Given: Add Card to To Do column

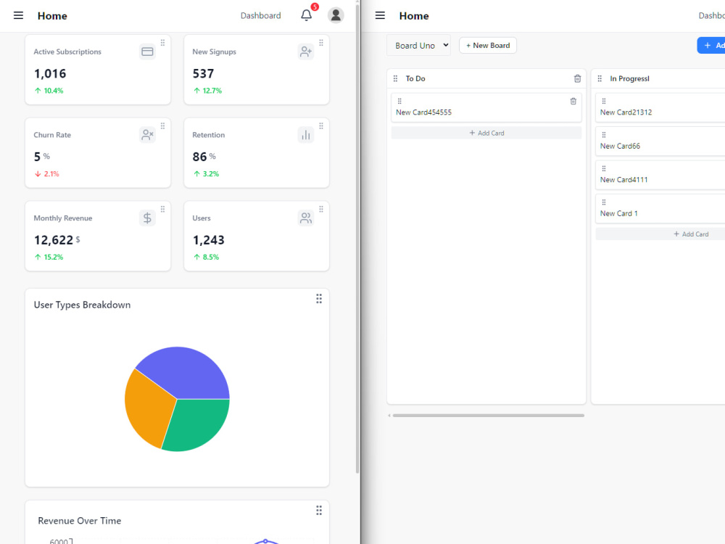Looking at the screenshot, I should (486, 133).
